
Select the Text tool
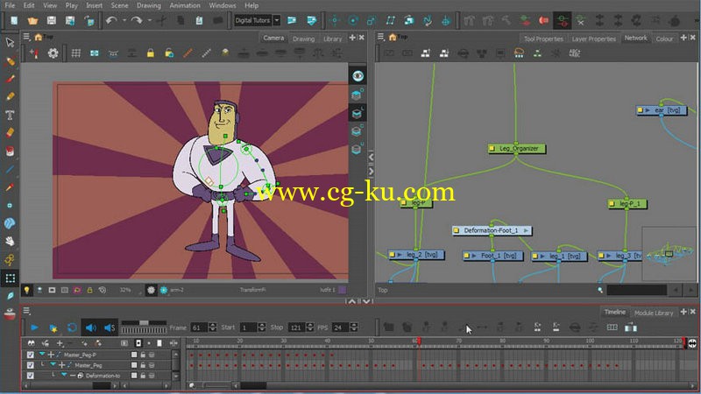(10, 115)
